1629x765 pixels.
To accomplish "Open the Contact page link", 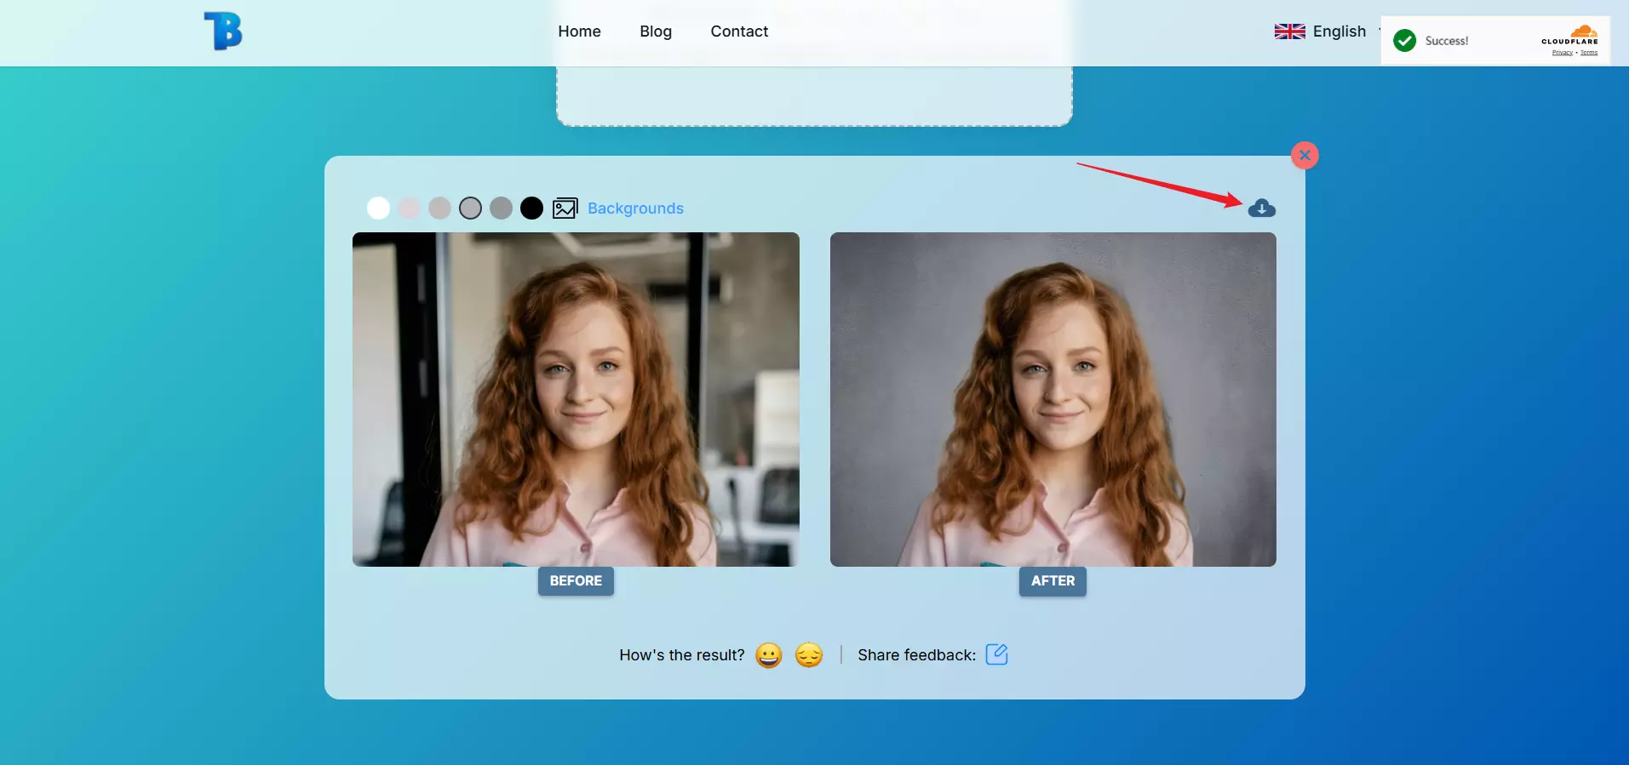I will [739, 31].
